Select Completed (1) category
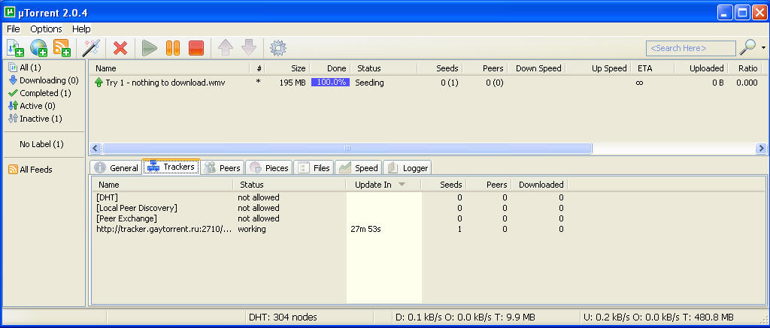The width and height of the screenshot is (770, 328). (40, 93)
